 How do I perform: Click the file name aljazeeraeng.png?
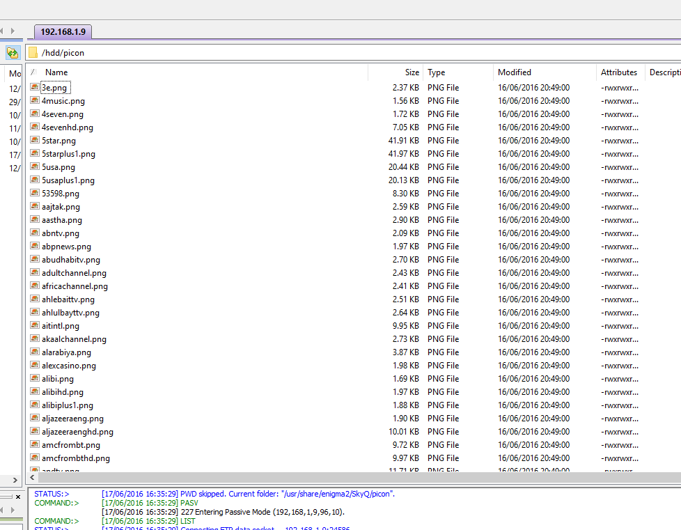(x=72, y=419)
